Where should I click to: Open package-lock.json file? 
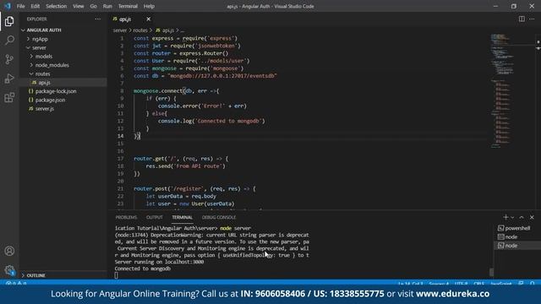(x=56, y=91)
